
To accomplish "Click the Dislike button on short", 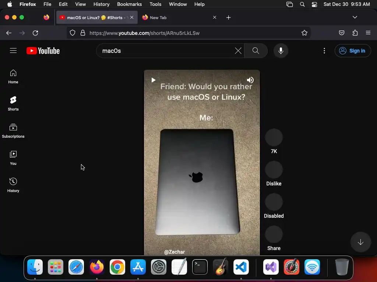I will [274, 170].
